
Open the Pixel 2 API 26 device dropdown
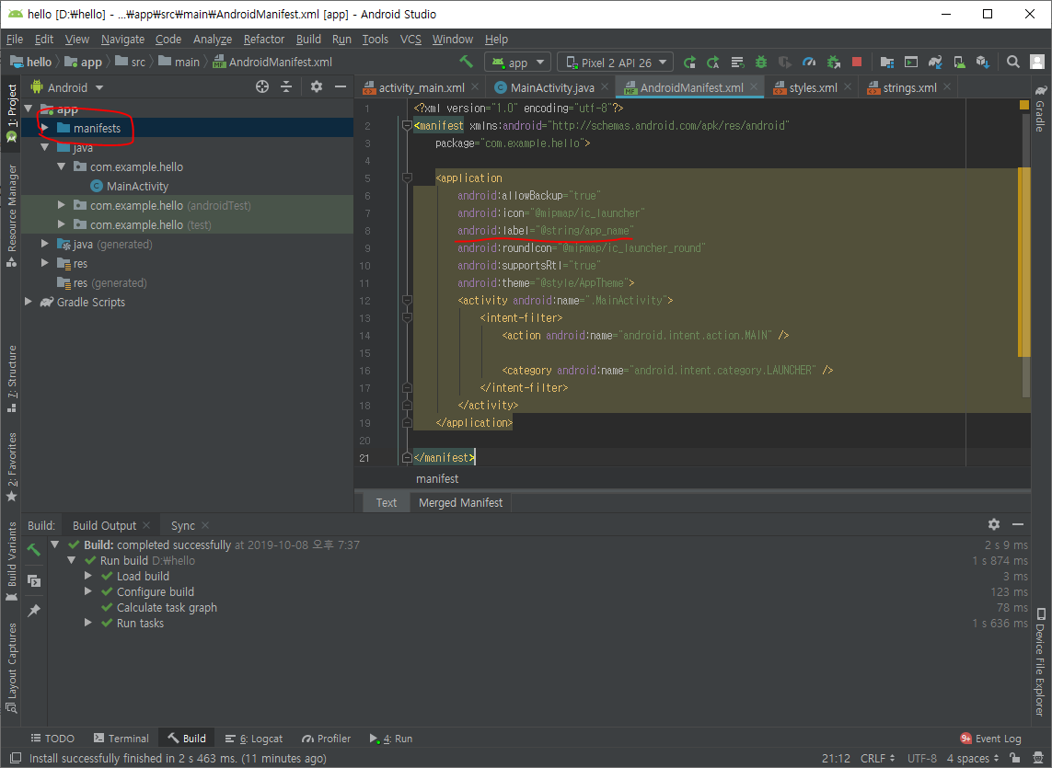[x=615, y=63]
